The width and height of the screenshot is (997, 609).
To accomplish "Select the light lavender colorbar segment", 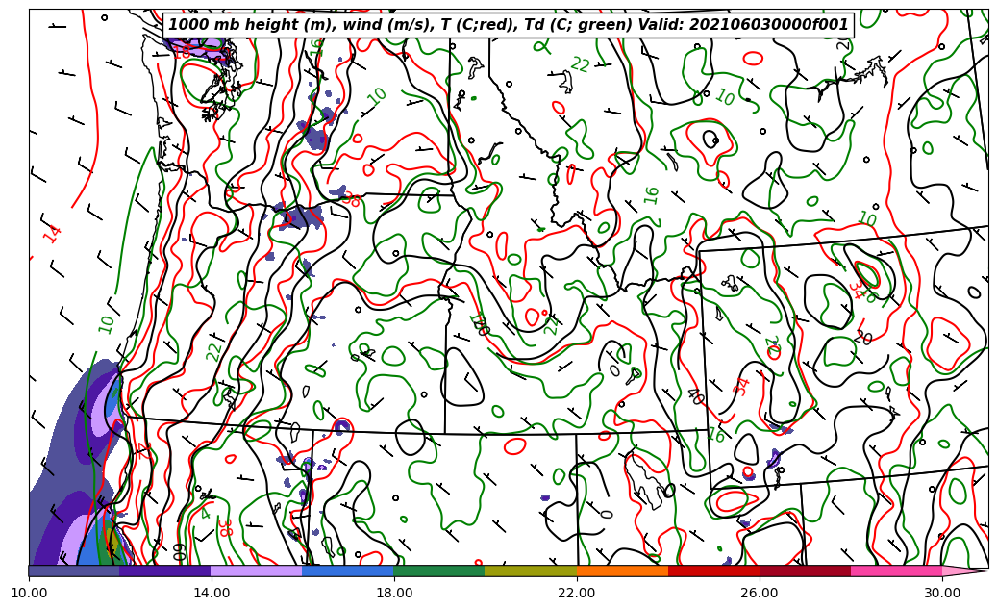I will point(257,571).
